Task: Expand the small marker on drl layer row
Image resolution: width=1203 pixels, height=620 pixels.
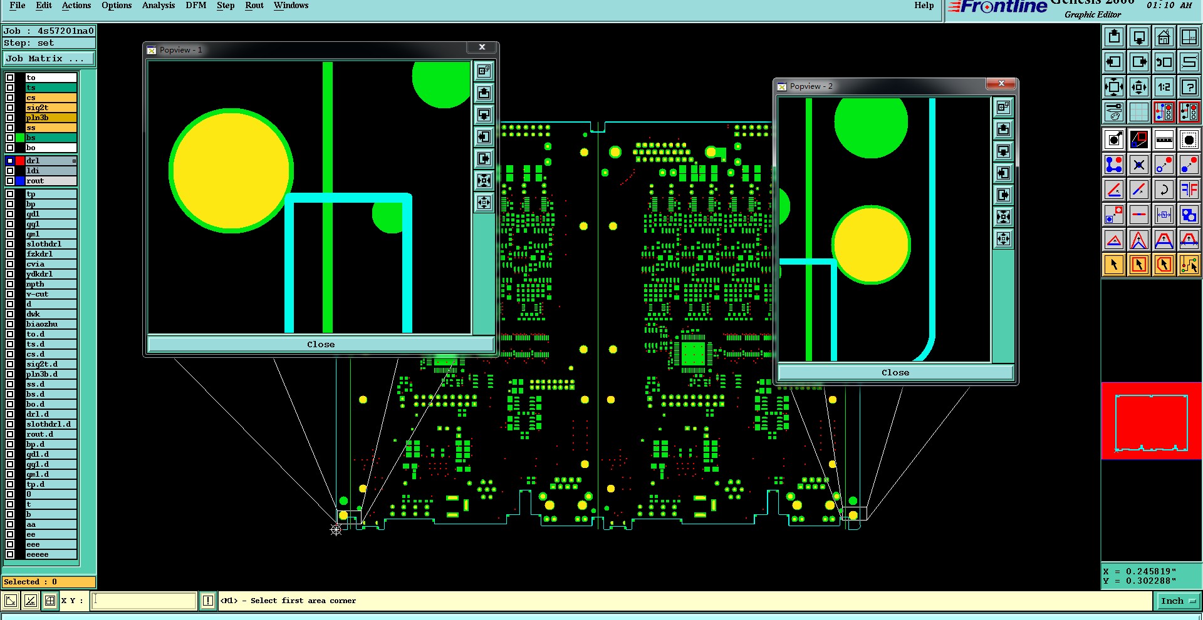Action: pyautogui.click(x=74, y=161)
